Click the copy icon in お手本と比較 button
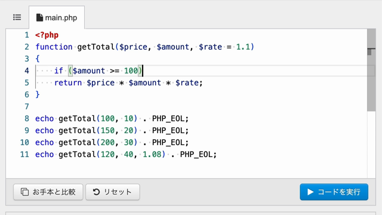Viewport: 382px width, 215px height. pos(24,192)
